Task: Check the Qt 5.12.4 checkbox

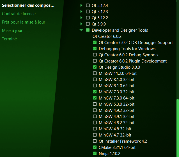Action: (x=88, y=5)
